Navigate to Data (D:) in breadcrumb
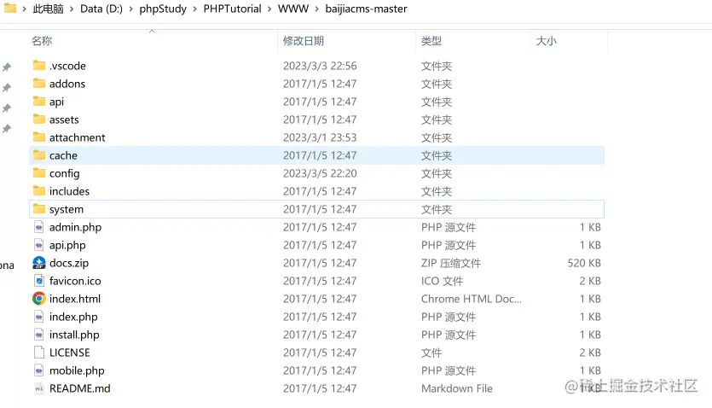Image resolution: width=712 pixels, height=408 pixels. coord(101,9)
